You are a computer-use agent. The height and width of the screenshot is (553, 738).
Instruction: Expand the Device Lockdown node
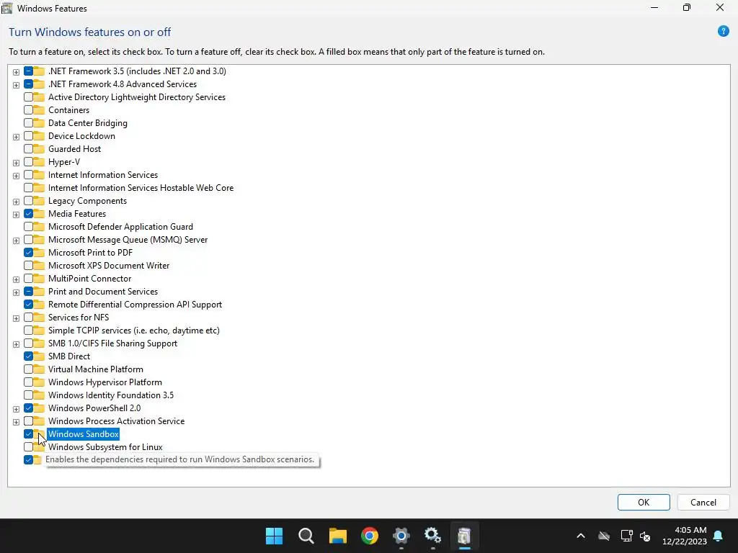click(16, 137)
